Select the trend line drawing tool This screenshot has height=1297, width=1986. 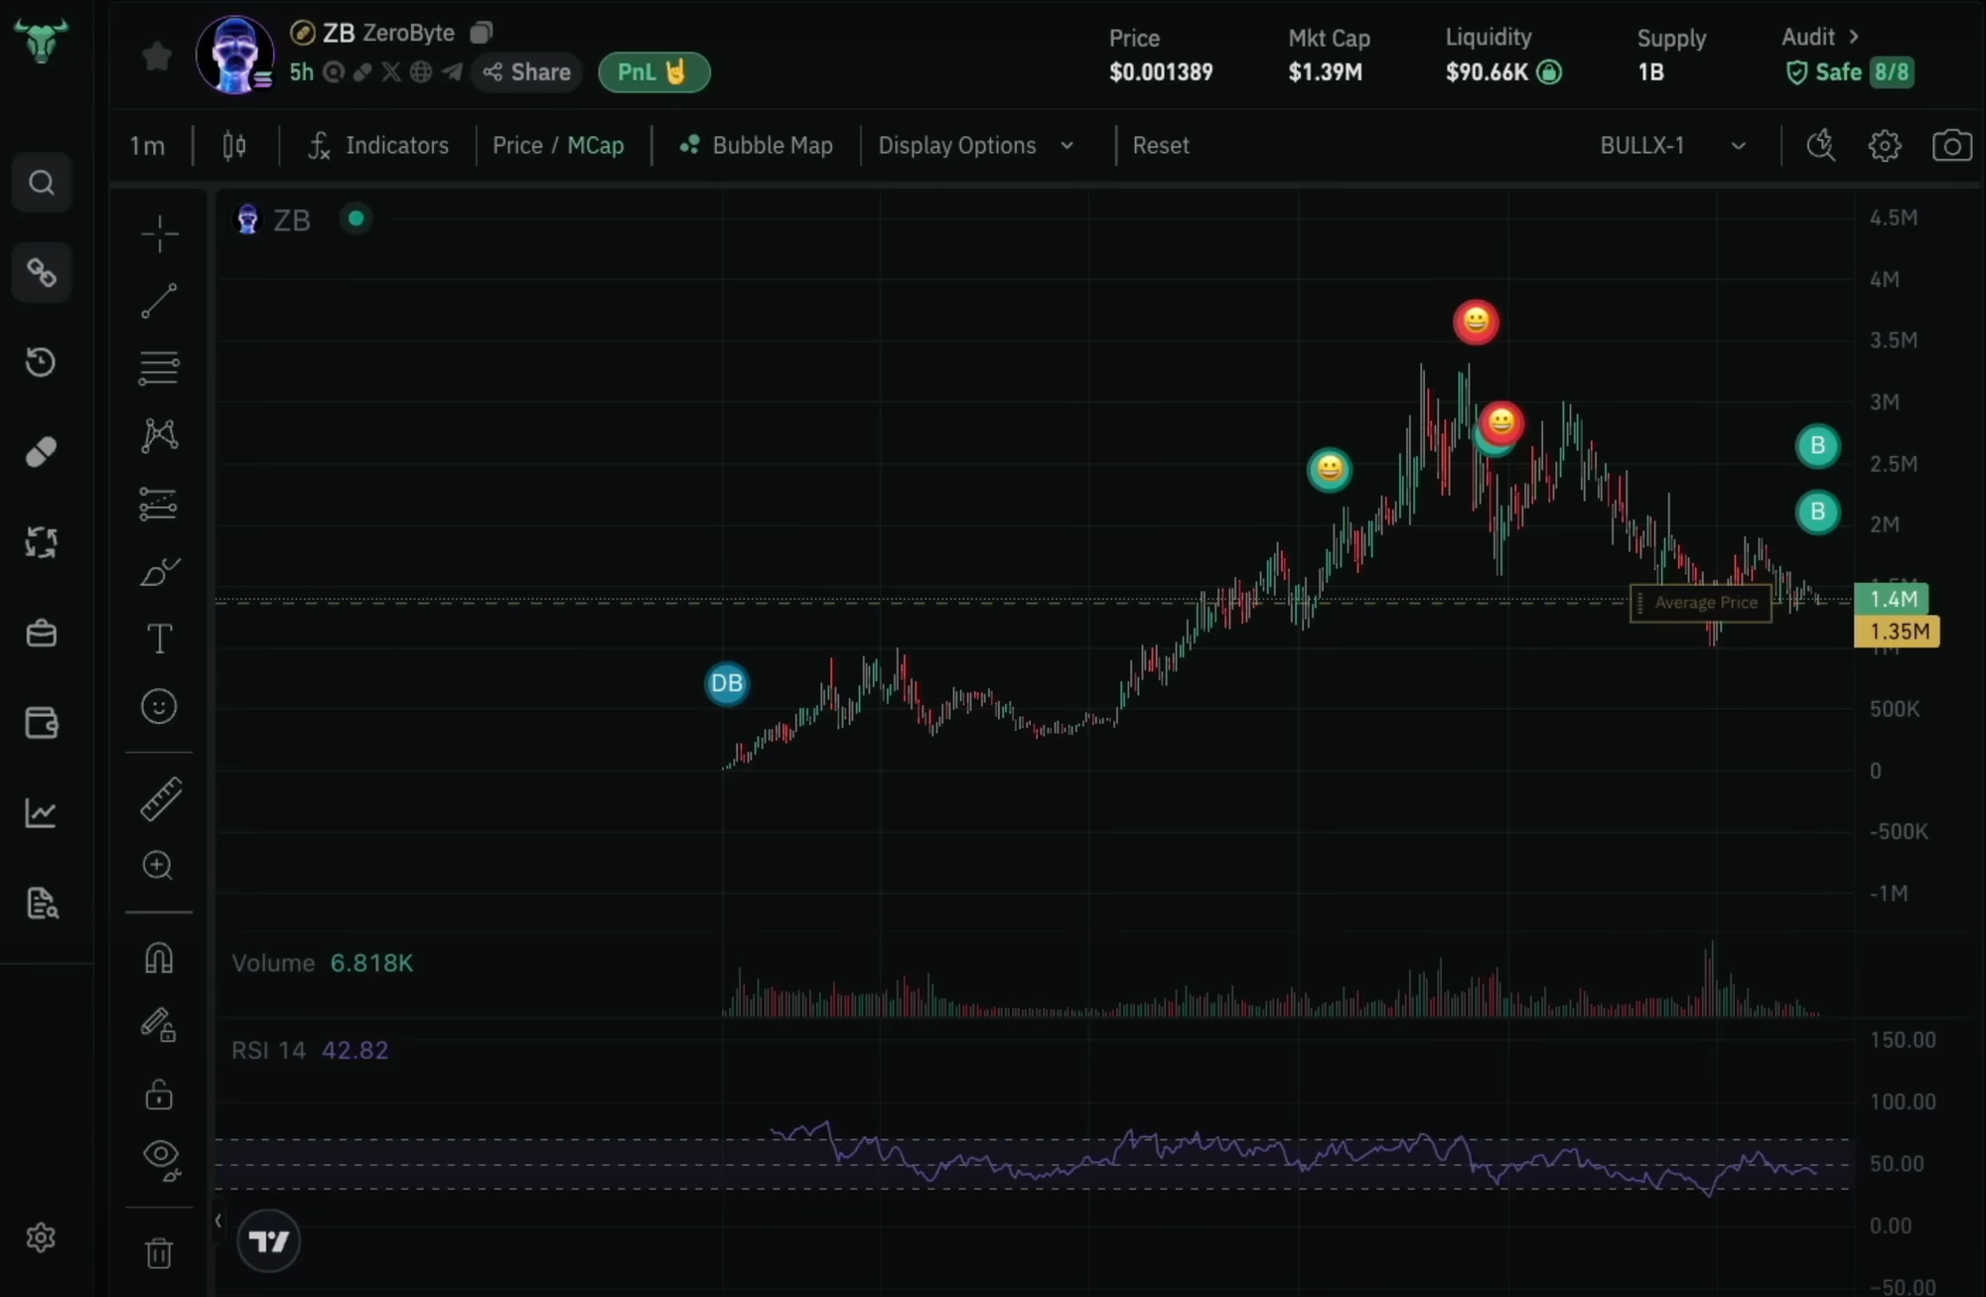(159, 301)
